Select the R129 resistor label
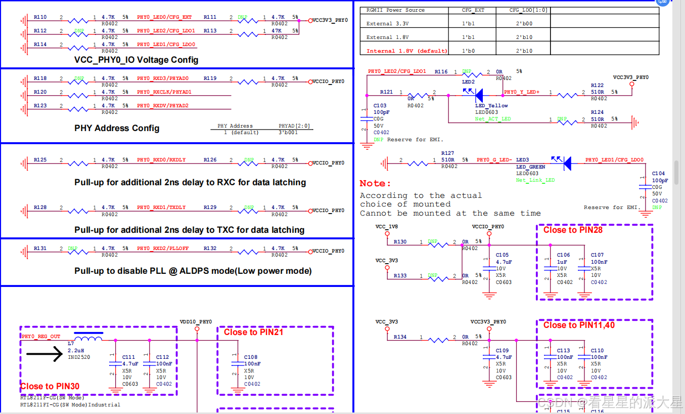The height and width of the screenshot is (414, 685). [x=210, y=208]
